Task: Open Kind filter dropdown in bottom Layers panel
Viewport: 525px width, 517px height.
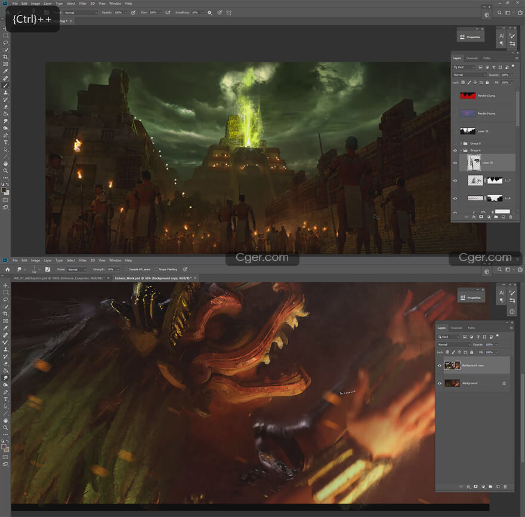Action: click(449, 337)
